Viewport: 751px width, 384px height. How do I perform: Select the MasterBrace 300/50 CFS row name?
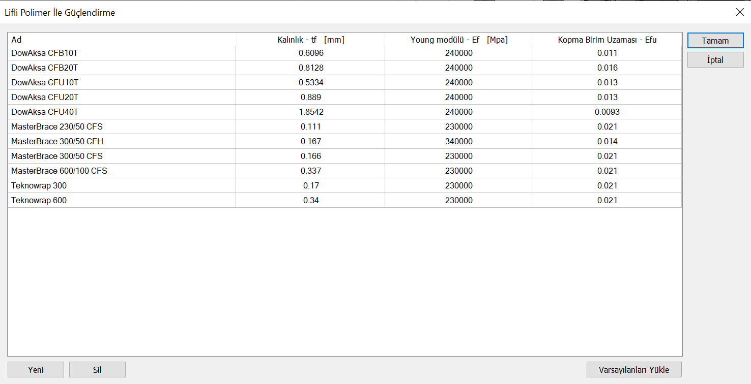(x=57, y=156)
